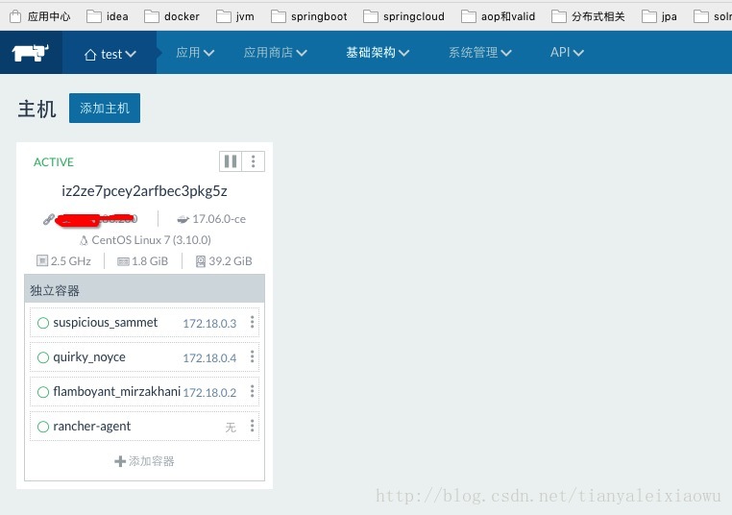Image resolution: width=732 pixels, height=515 pixels.
Task: Open the idea bookmark folder
Action: (x=108, y=16)
